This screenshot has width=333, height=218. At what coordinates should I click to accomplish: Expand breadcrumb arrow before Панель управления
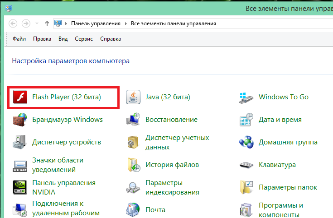point(66,23)
